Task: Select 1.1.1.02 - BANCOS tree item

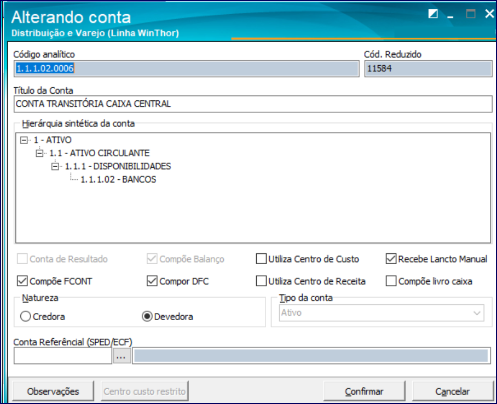Action: pos(118,180)
